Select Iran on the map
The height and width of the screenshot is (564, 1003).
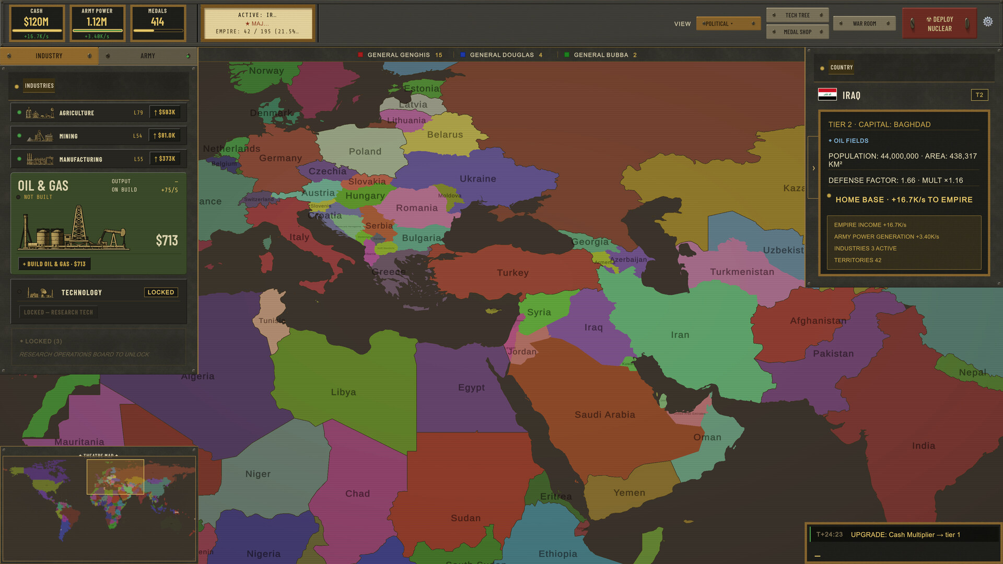click(680, 335)
